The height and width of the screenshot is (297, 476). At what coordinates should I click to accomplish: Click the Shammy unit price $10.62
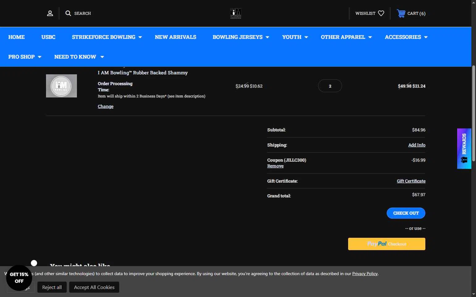[x=256, y=86]
